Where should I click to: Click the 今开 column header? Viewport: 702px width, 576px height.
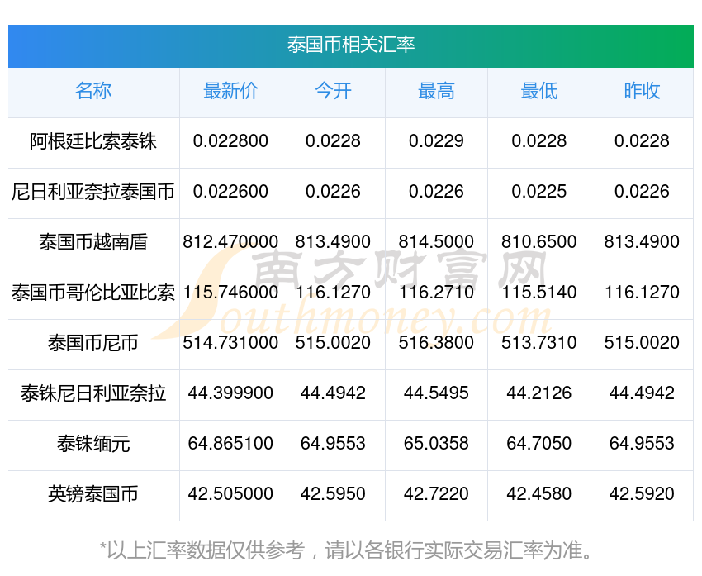pyautogui.click(x=333, y=92)
